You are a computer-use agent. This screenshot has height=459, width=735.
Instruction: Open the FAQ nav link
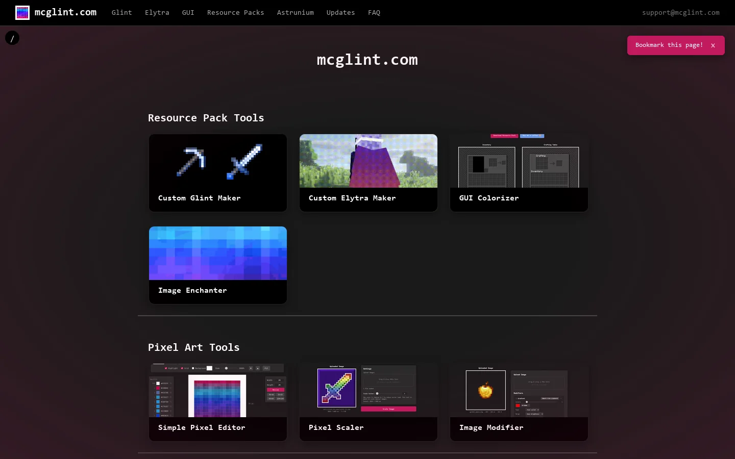click(374, 13)
